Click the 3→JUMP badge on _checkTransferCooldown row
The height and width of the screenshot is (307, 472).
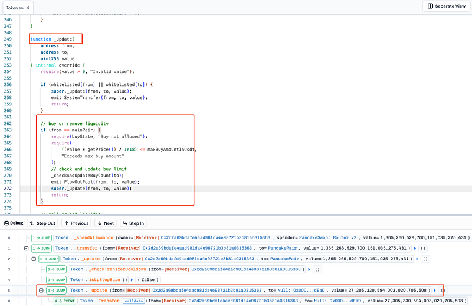click(x=57, y=269)
